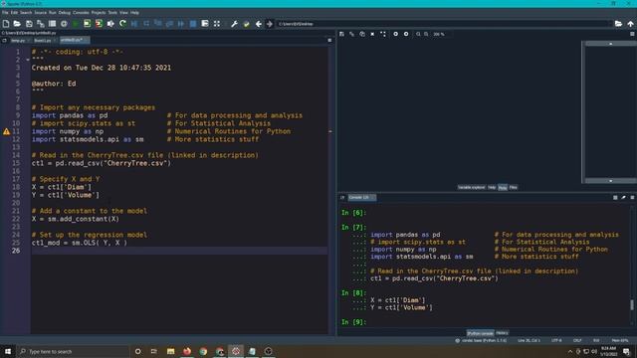Open Firefox from the taskbar
The image size is (637, 358).
click(187, 351)
